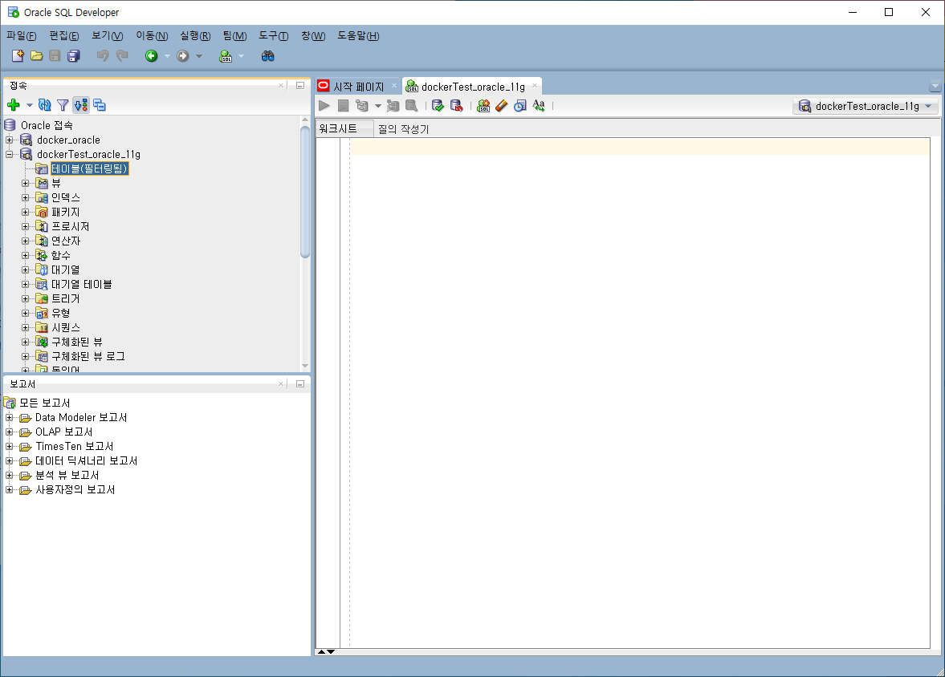Viewport: 945px width, 677px height.
Task: Click the green plus New Connection icon
Action: [x=14, y=105]
